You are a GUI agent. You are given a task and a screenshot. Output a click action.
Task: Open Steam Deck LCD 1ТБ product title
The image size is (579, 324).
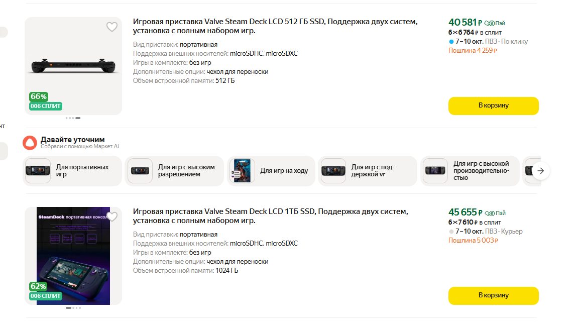pyautogui.click(x=270, y=216)
